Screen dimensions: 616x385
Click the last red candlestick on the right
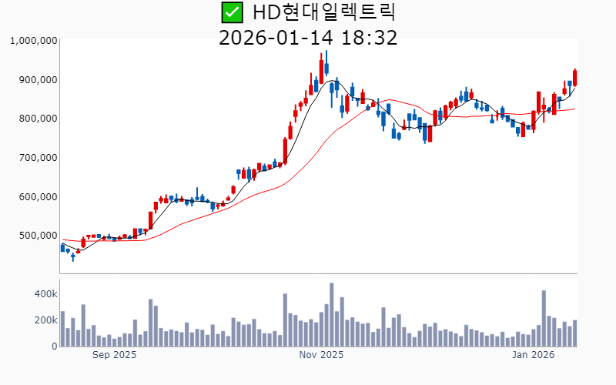[x=574, y=78]
